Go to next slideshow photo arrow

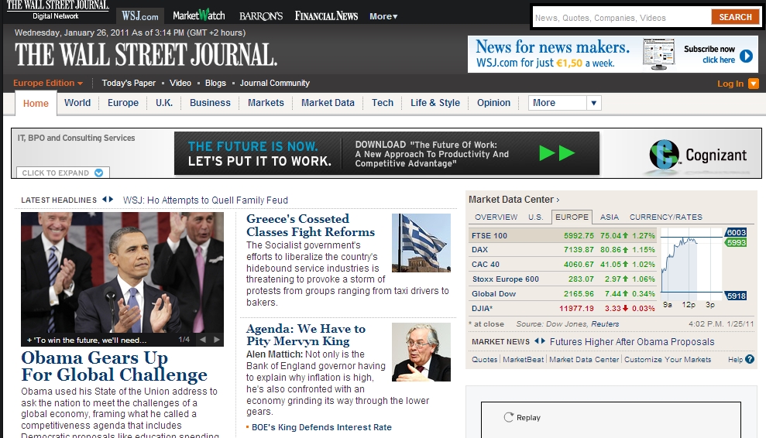216,340
